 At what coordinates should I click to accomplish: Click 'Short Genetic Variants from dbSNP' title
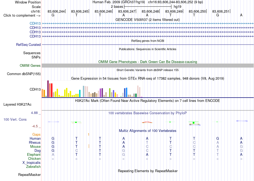(148, 70)
